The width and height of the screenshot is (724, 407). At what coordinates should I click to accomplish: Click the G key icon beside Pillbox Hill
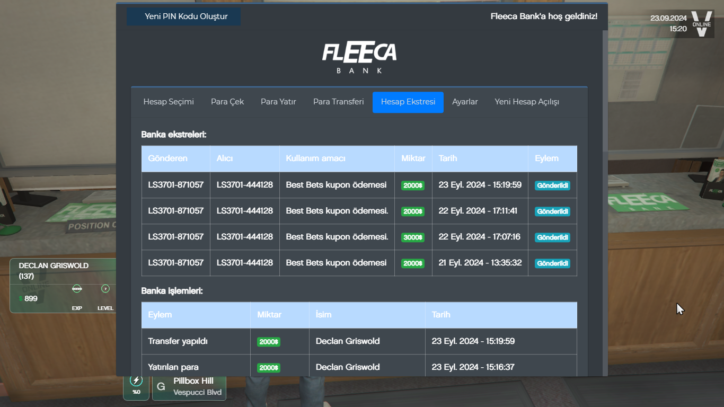click(161, 387)
